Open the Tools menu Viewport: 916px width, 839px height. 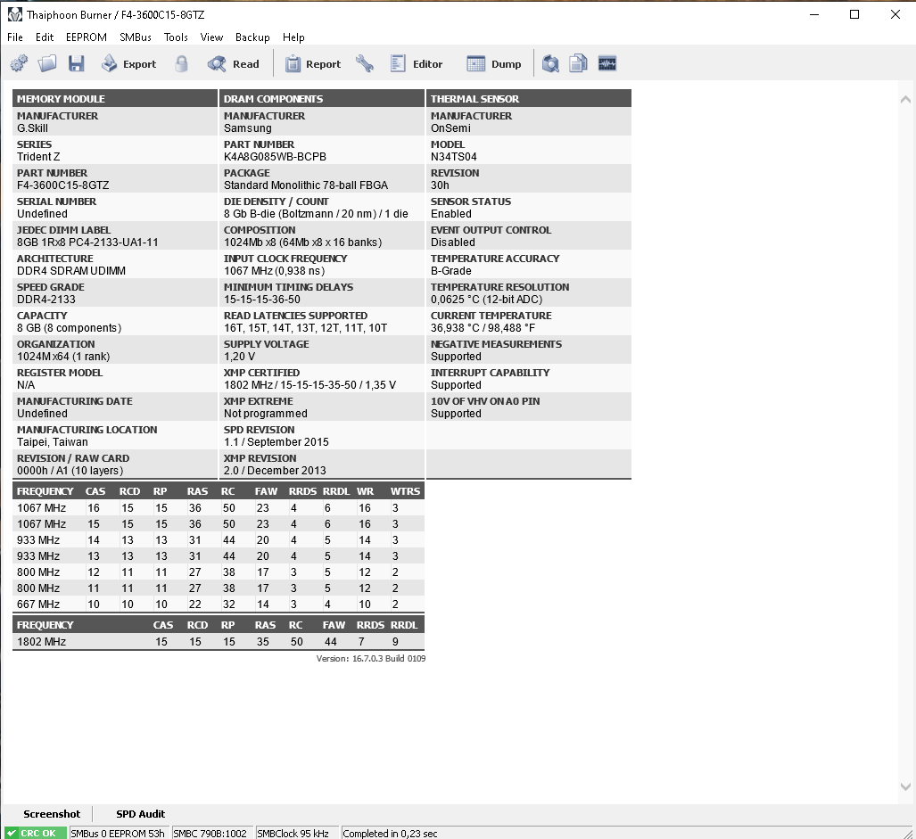(x=176, y=37)
